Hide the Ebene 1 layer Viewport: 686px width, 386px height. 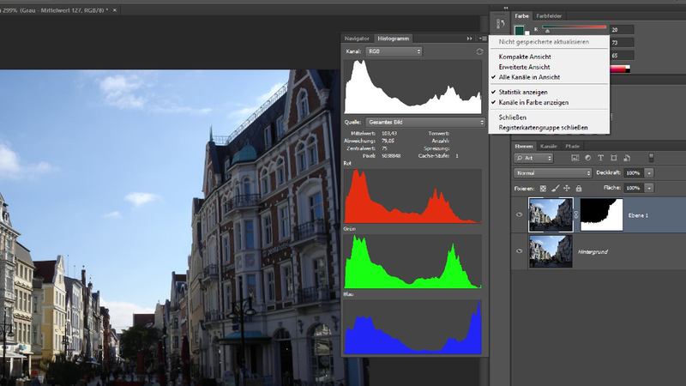pyautogui.click(x=519, y=214)
